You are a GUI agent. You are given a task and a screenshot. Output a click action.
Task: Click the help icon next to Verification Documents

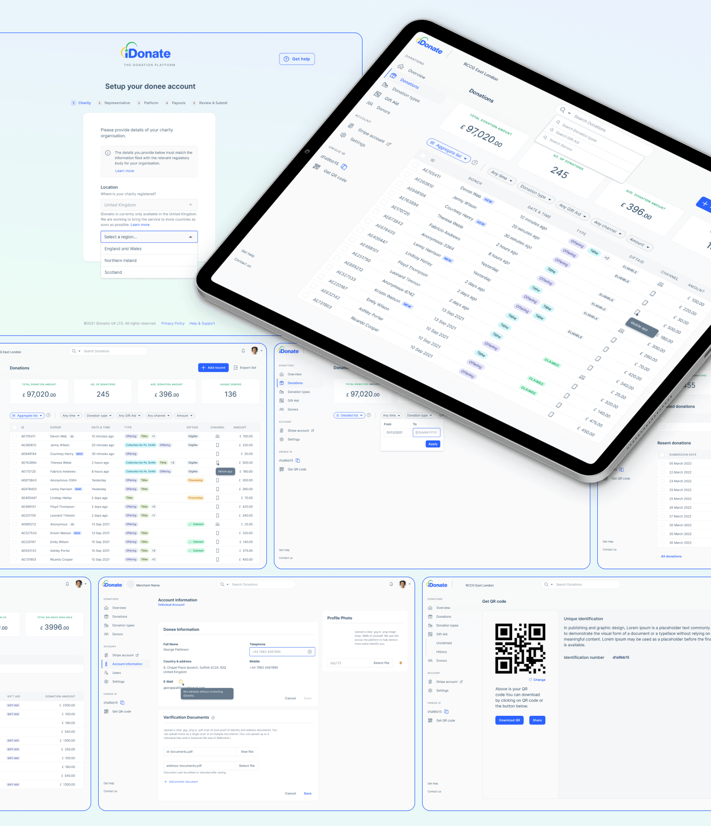tap(213, 718)
